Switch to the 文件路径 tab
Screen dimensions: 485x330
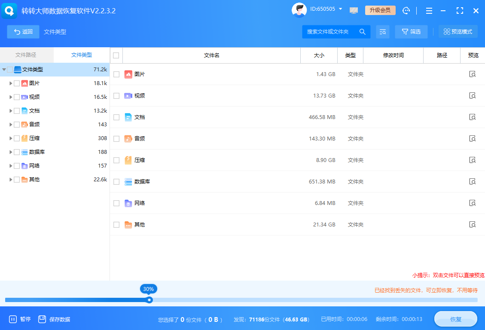[26, 55]
